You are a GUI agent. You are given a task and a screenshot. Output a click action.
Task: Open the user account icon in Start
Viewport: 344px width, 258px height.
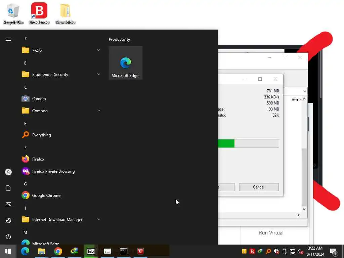(8, 172)
